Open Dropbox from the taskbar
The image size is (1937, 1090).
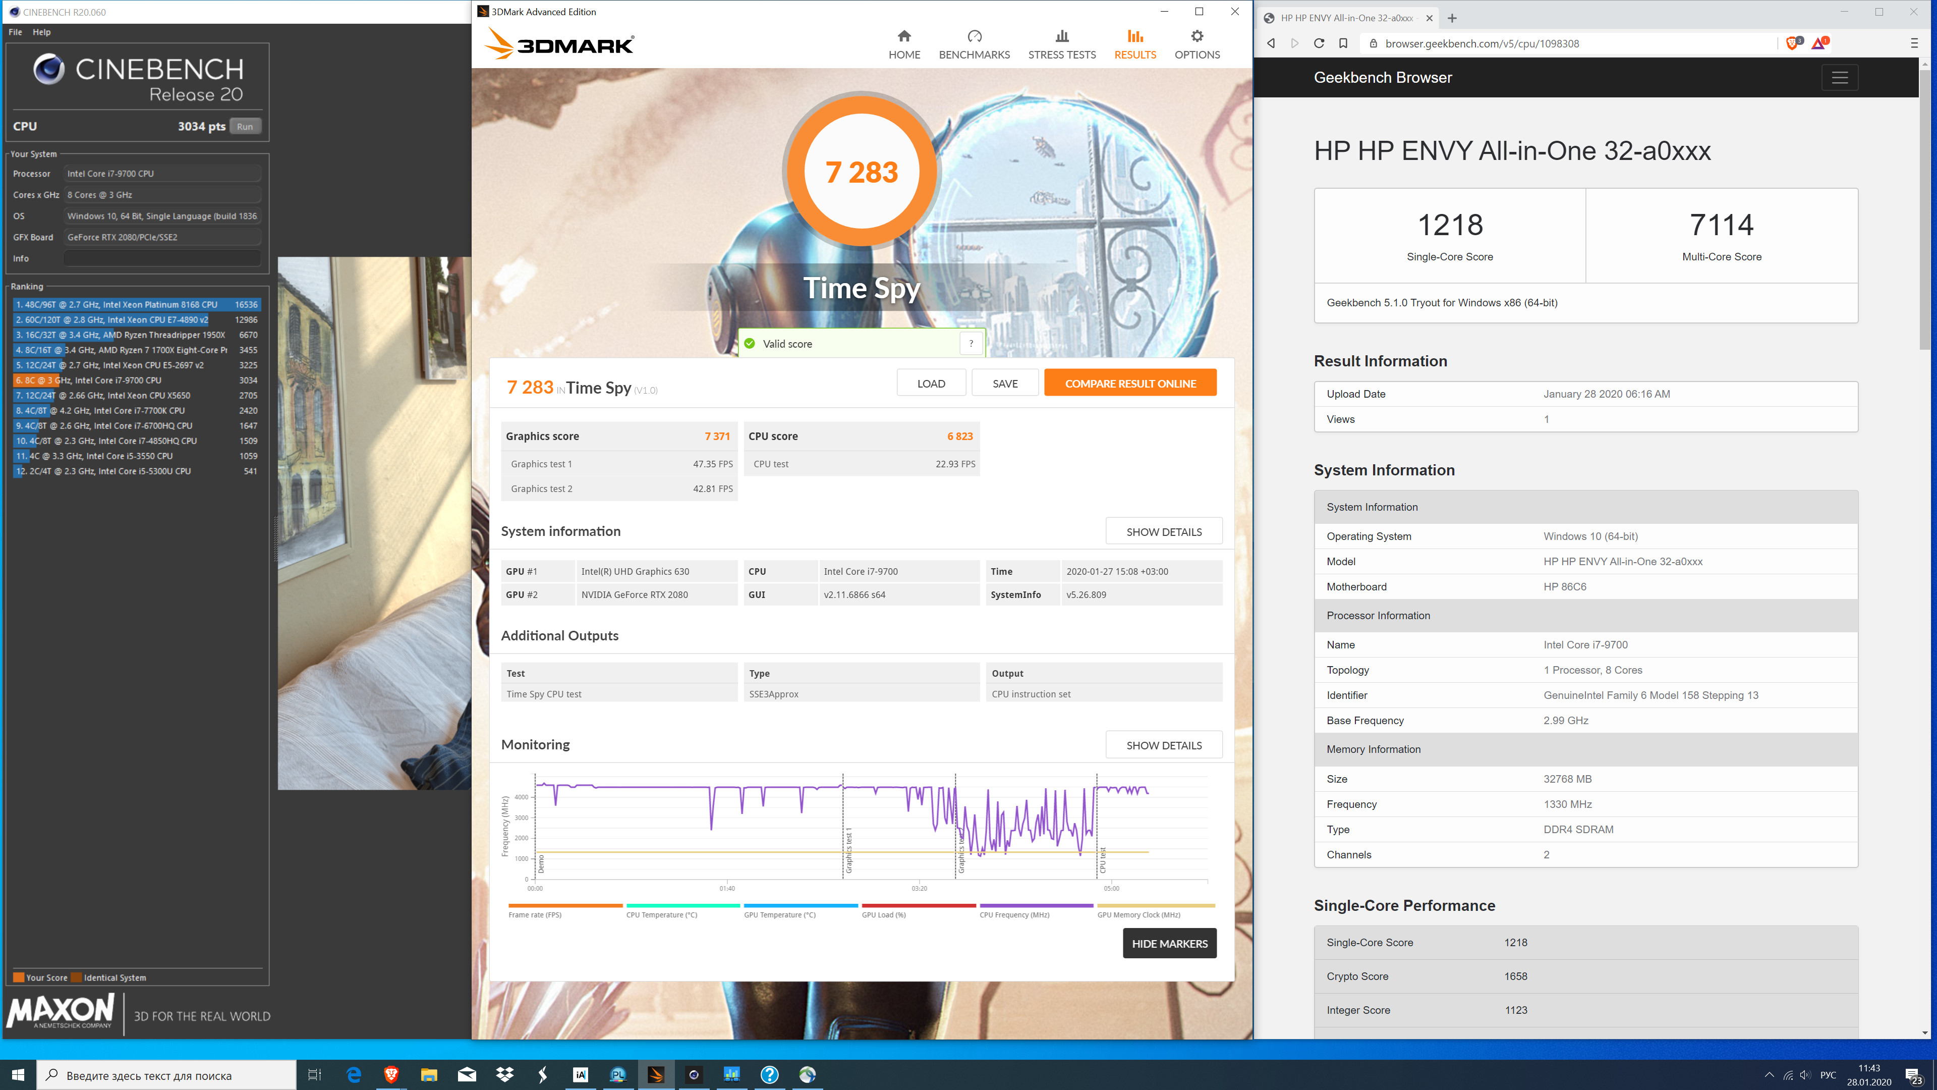coord(504,1075)
